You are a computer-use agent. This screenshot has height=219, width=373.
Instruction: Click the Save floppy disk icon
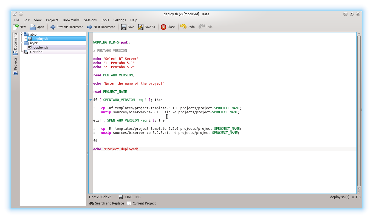124,27
